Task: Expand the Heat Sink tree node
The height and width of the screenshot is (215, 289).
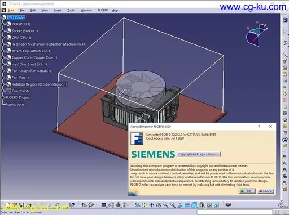Action: click(3, 64)
